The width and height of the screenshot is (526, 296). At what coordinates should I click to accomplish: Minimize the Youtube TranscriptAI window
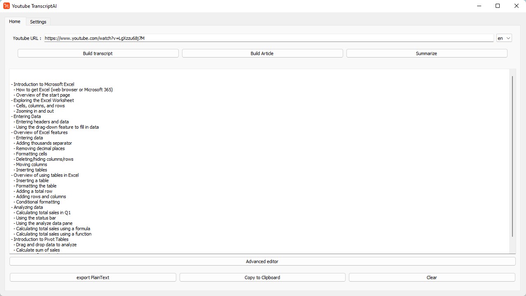click(479, 6)
